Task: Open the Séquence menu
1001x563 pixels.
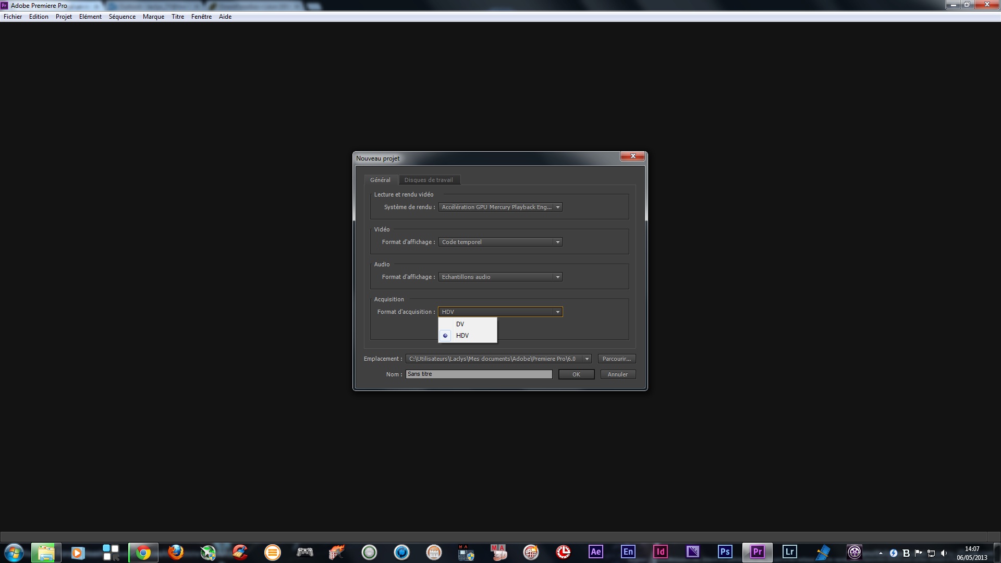Action: tap(122, 17)
